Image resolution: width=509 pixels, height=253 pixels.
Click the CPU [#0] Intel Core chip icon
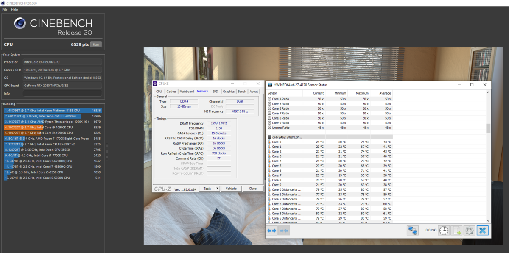(x=270, y=137)
